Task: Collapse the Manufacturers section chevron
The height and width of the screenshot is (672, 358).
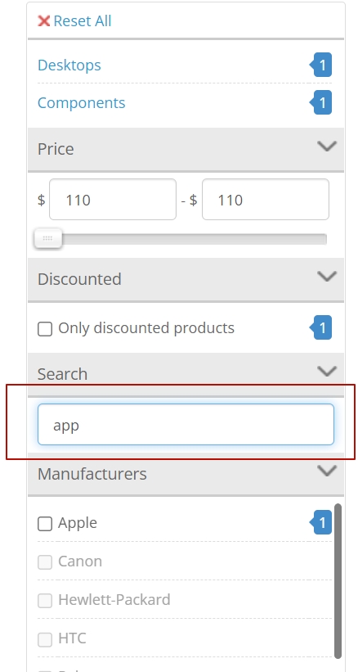Action: pos(327,471)
